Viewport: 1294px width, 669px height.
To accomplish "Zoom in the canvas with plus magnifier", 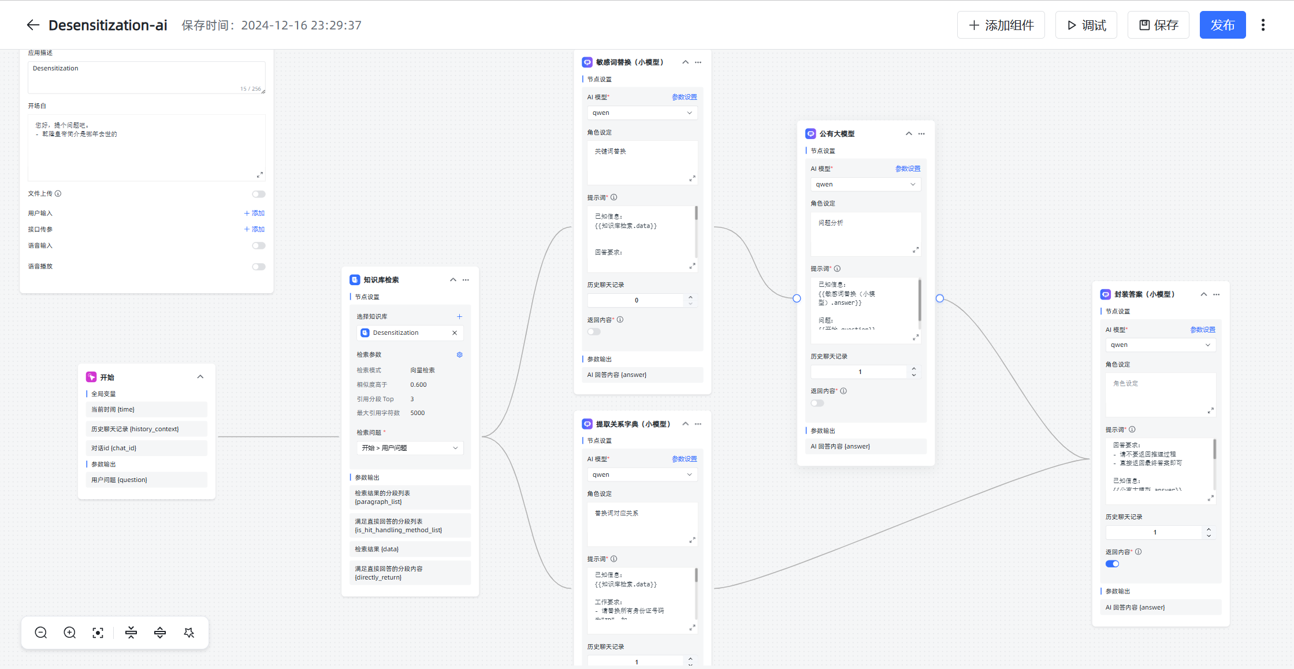I will click(x=70, y=633).
